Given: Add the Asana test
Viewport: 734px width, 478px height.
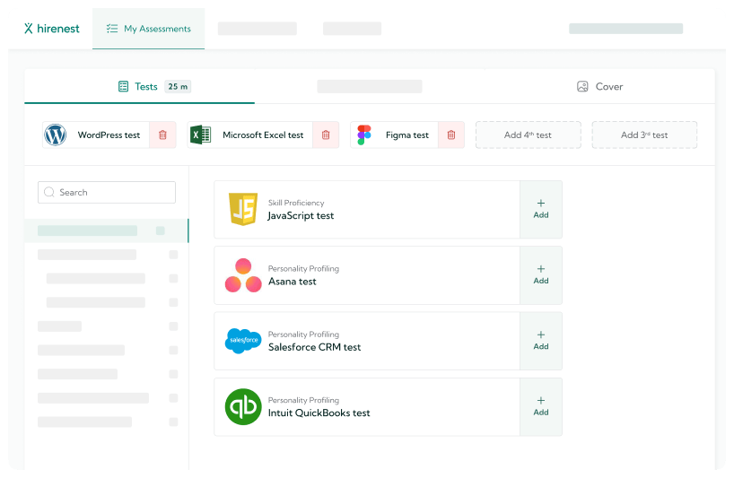Looking at the screenshot, I should 541,275.
